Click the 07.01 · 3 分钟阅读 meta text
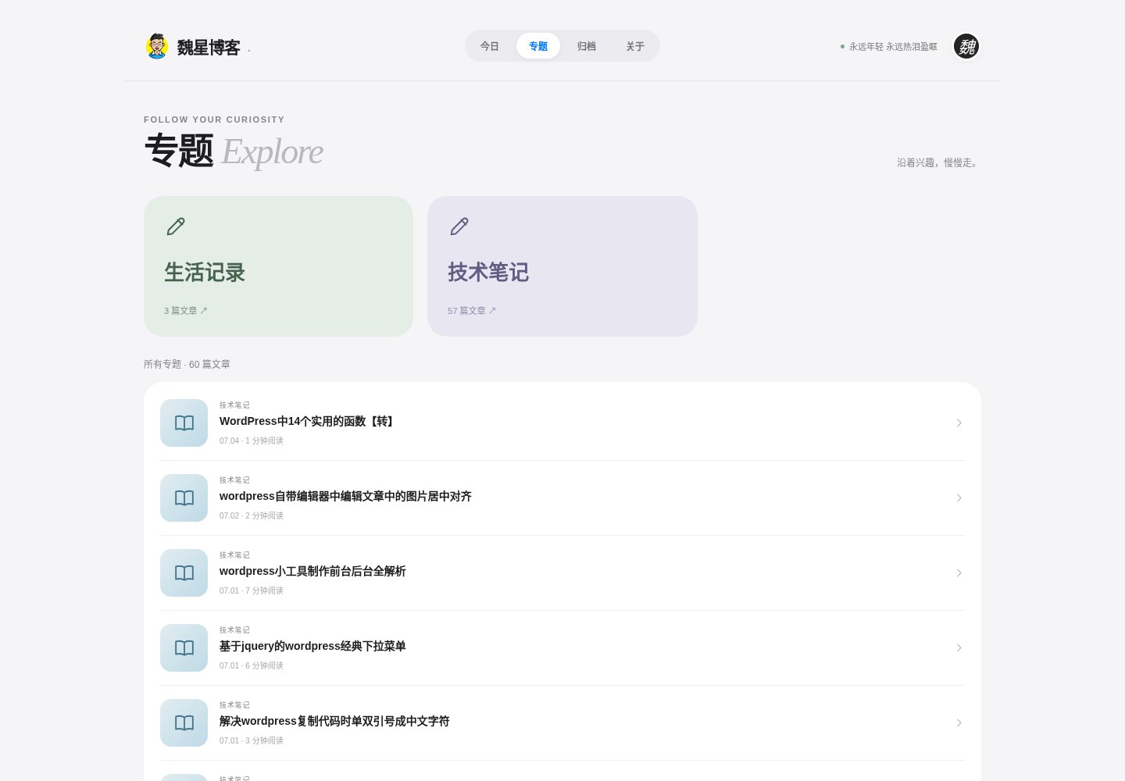The image size is (1125, 781). tap(252, 740)
